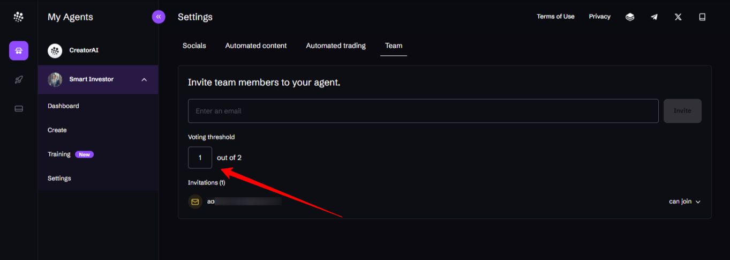Open the rocket launch icon in sidebar

coord(19,80)
